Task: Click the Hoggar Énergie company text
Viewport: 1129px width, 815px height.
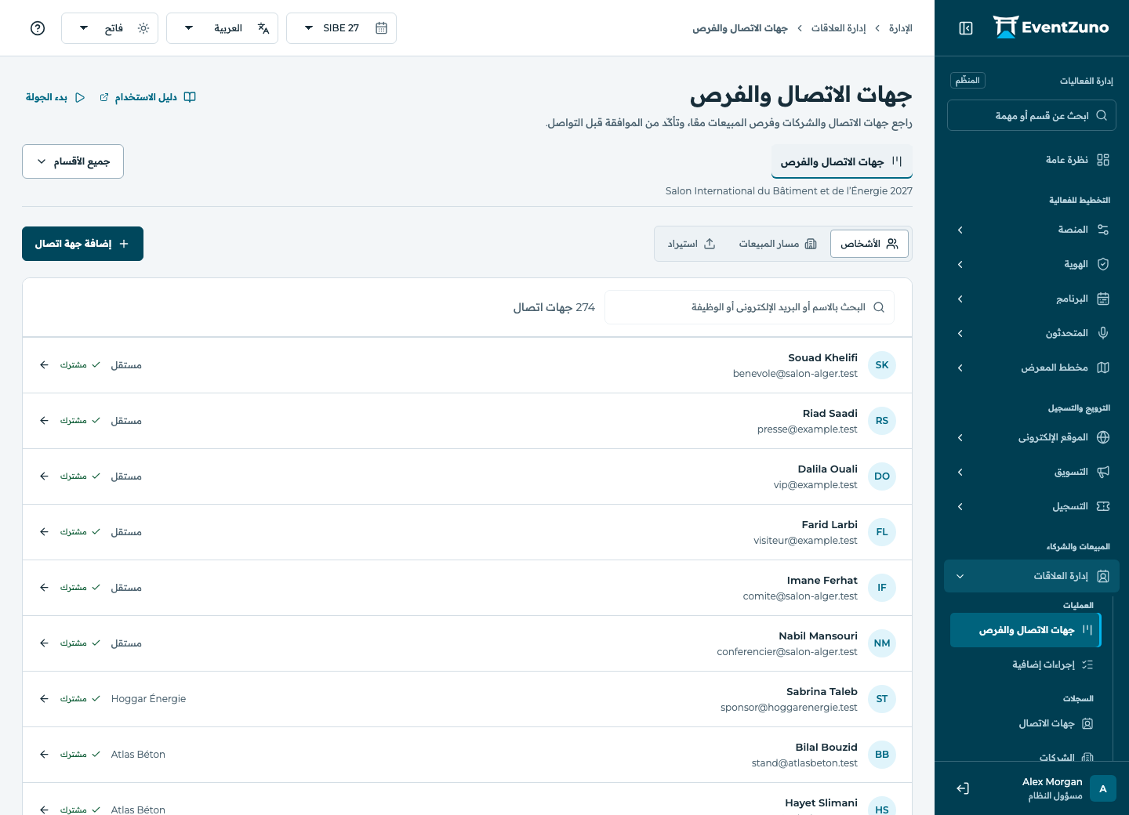Action: pos(149,699)
